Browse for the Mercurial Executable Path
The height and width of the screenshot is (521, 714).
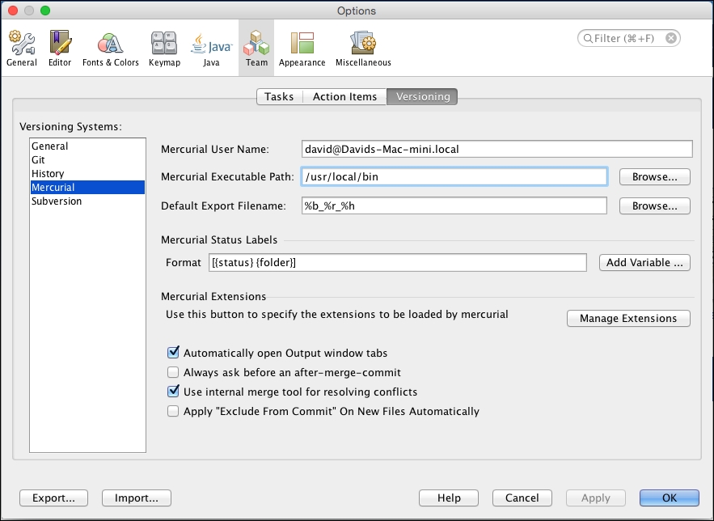654,176
